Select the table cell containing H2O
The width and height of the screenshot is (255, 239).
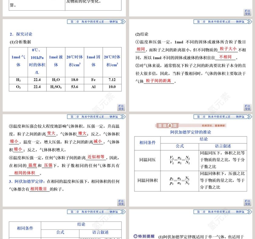pyautogui.click(x=56, y=80)
